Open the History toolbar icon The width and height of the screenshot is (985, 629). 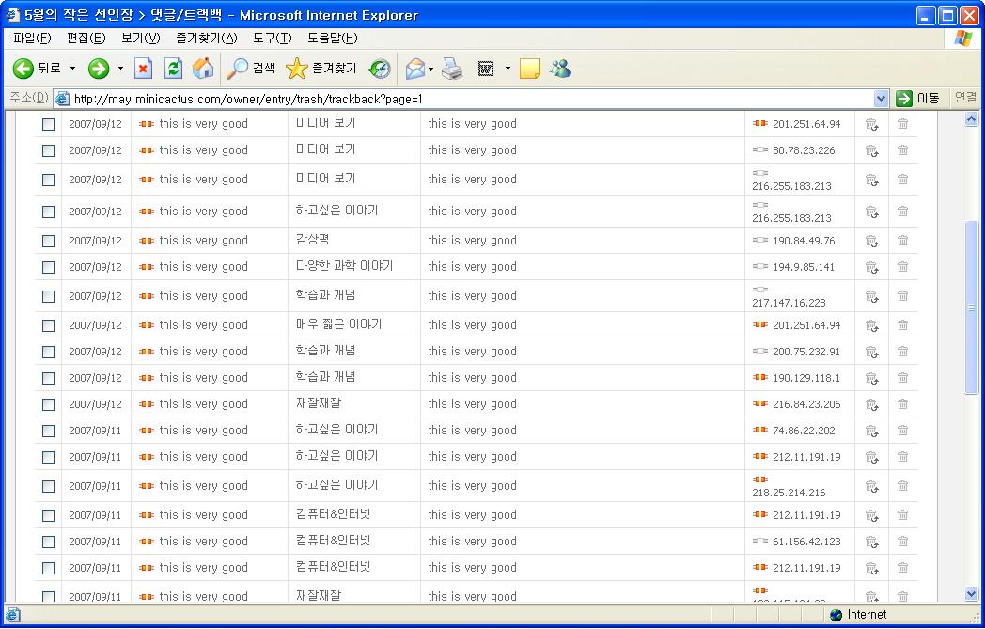380,69
